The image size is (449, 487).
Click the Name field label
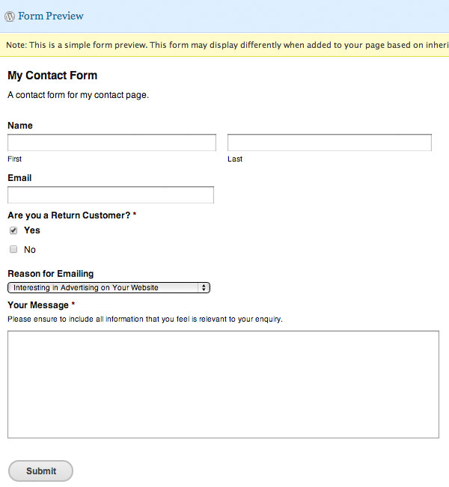pyautogui.click(x=20, y=126)
